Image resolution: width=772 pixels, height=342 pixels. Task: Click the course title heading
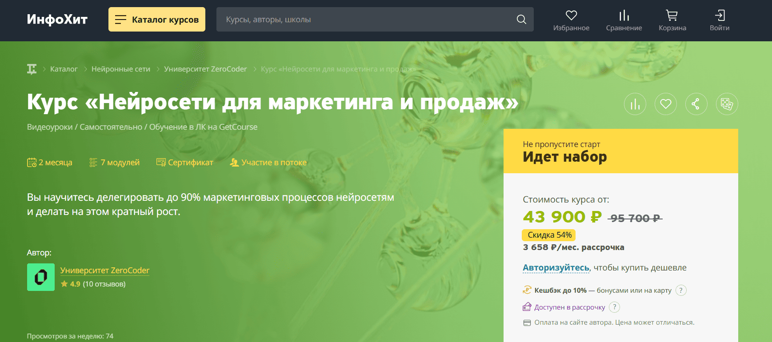[x=273, y=102]
